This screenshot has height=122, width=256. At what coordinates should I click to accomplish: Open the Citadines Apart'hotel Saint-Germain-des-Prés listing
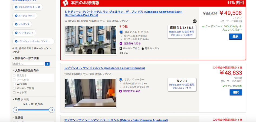click(x=124, y=14)
